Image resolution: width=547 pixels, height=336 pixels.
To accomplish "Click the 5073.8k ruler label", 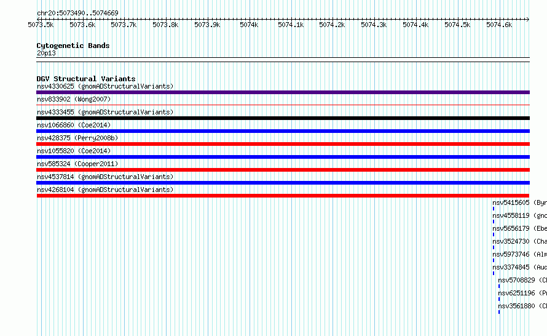I will point(165,25).
